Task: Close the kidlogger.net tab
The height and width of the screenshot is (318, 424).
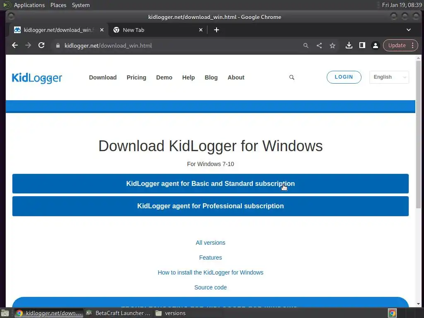Action: point(102,30)
